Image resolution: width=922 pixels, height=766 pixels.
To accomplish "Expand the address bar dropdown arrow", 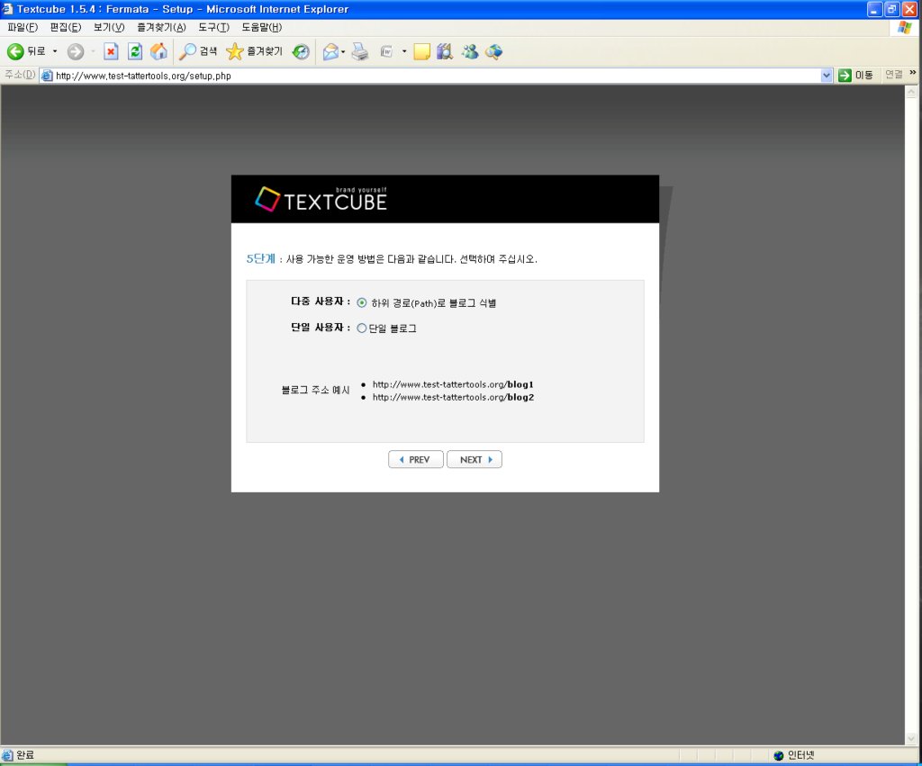I will click(827, 76).
